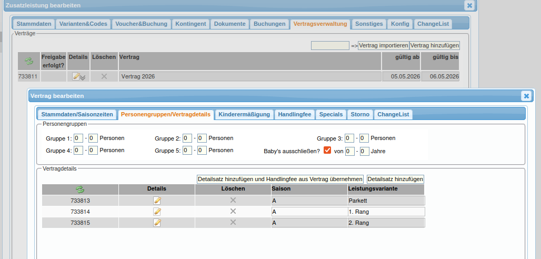Viewport: 541px width, 259px height.
Task: Delete the Parkett detail row
Action: pyautogui.click(x=233, y=201)
